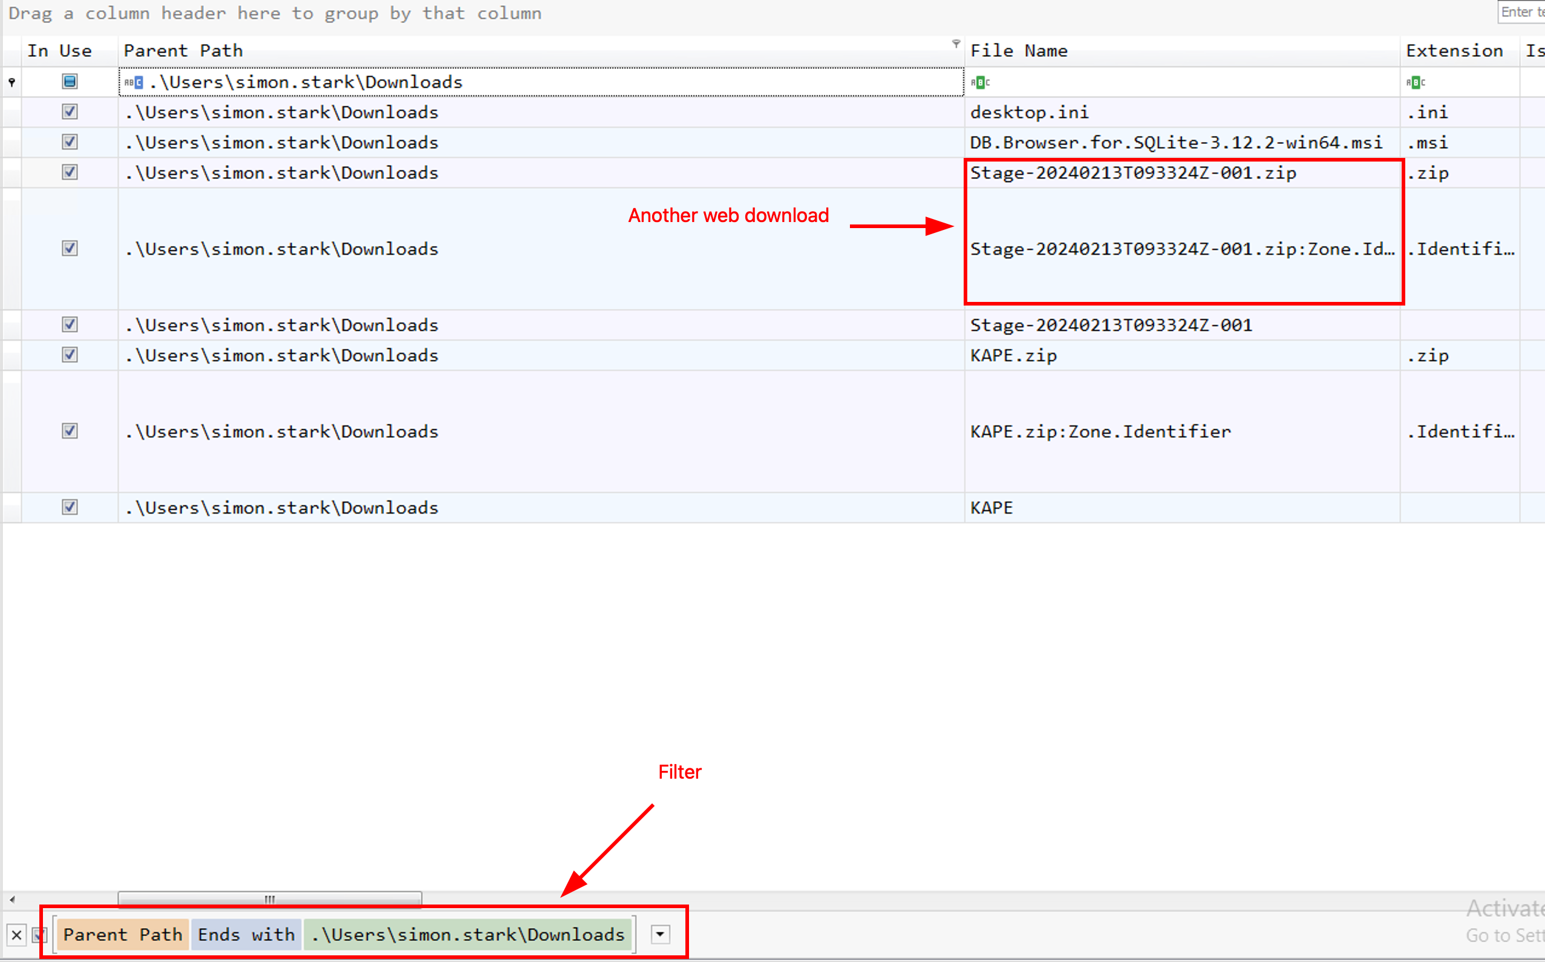Click the filter value .\Users\simon.stark\Downloads token
The image size is (1545, 962).
[468, 934]
